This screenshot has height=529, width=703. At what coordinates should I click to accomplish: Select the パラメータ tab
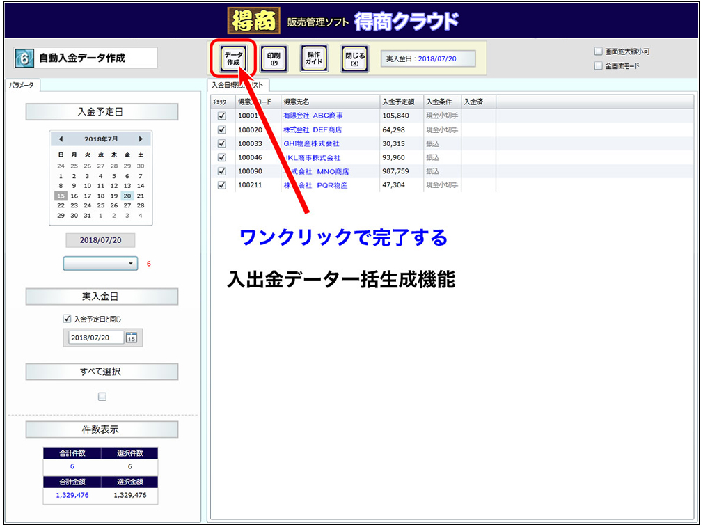[22, 85]
